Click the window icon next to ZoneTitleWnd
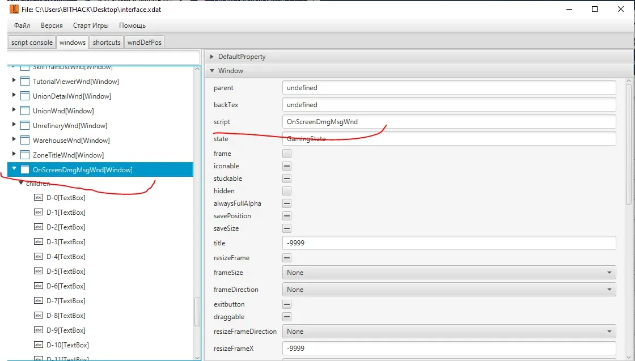 tap(24, 155)
